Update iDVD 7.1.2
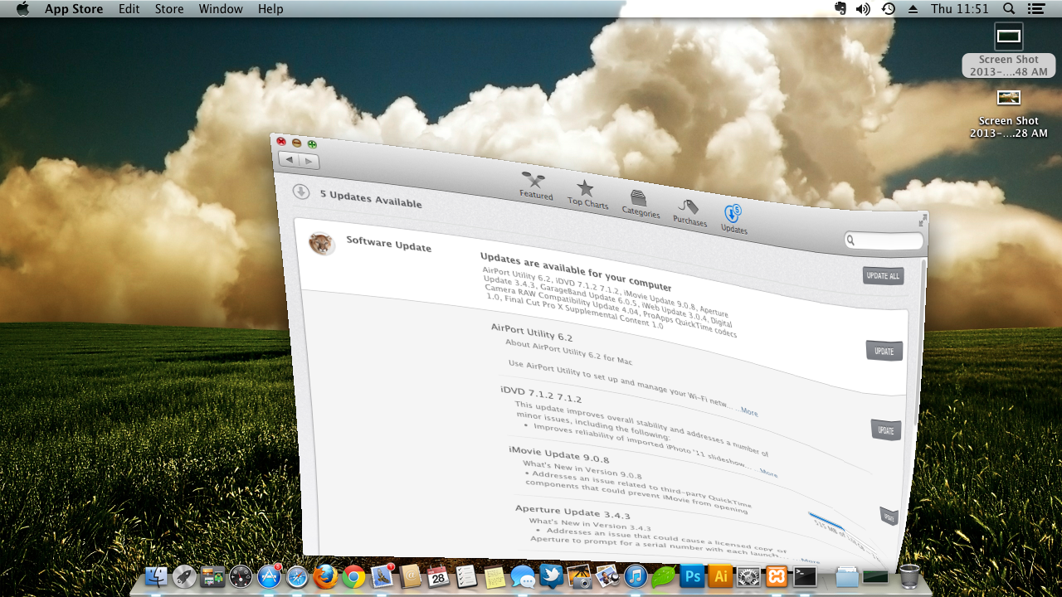Screen dimensions: 1062x597 (x=886, y=430)
